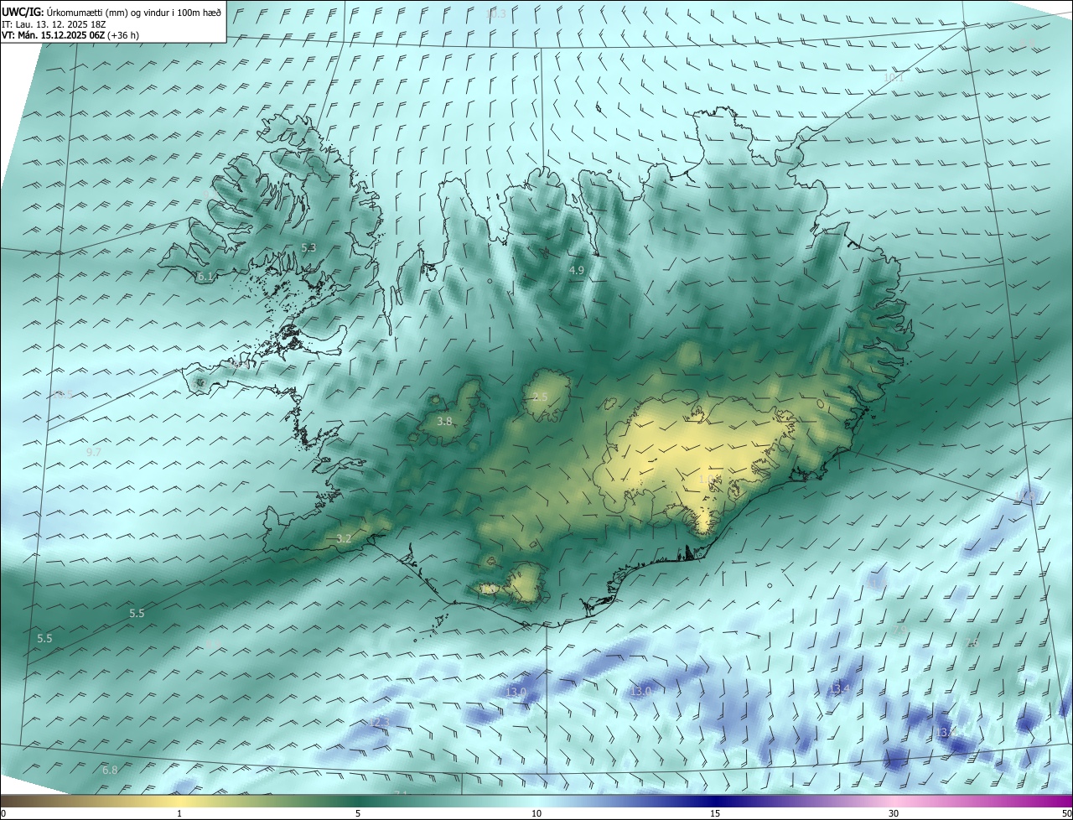Screen dimensions: 1073x820
Task: Click the 5.3 value label on the map
Action: coord(308,248)
